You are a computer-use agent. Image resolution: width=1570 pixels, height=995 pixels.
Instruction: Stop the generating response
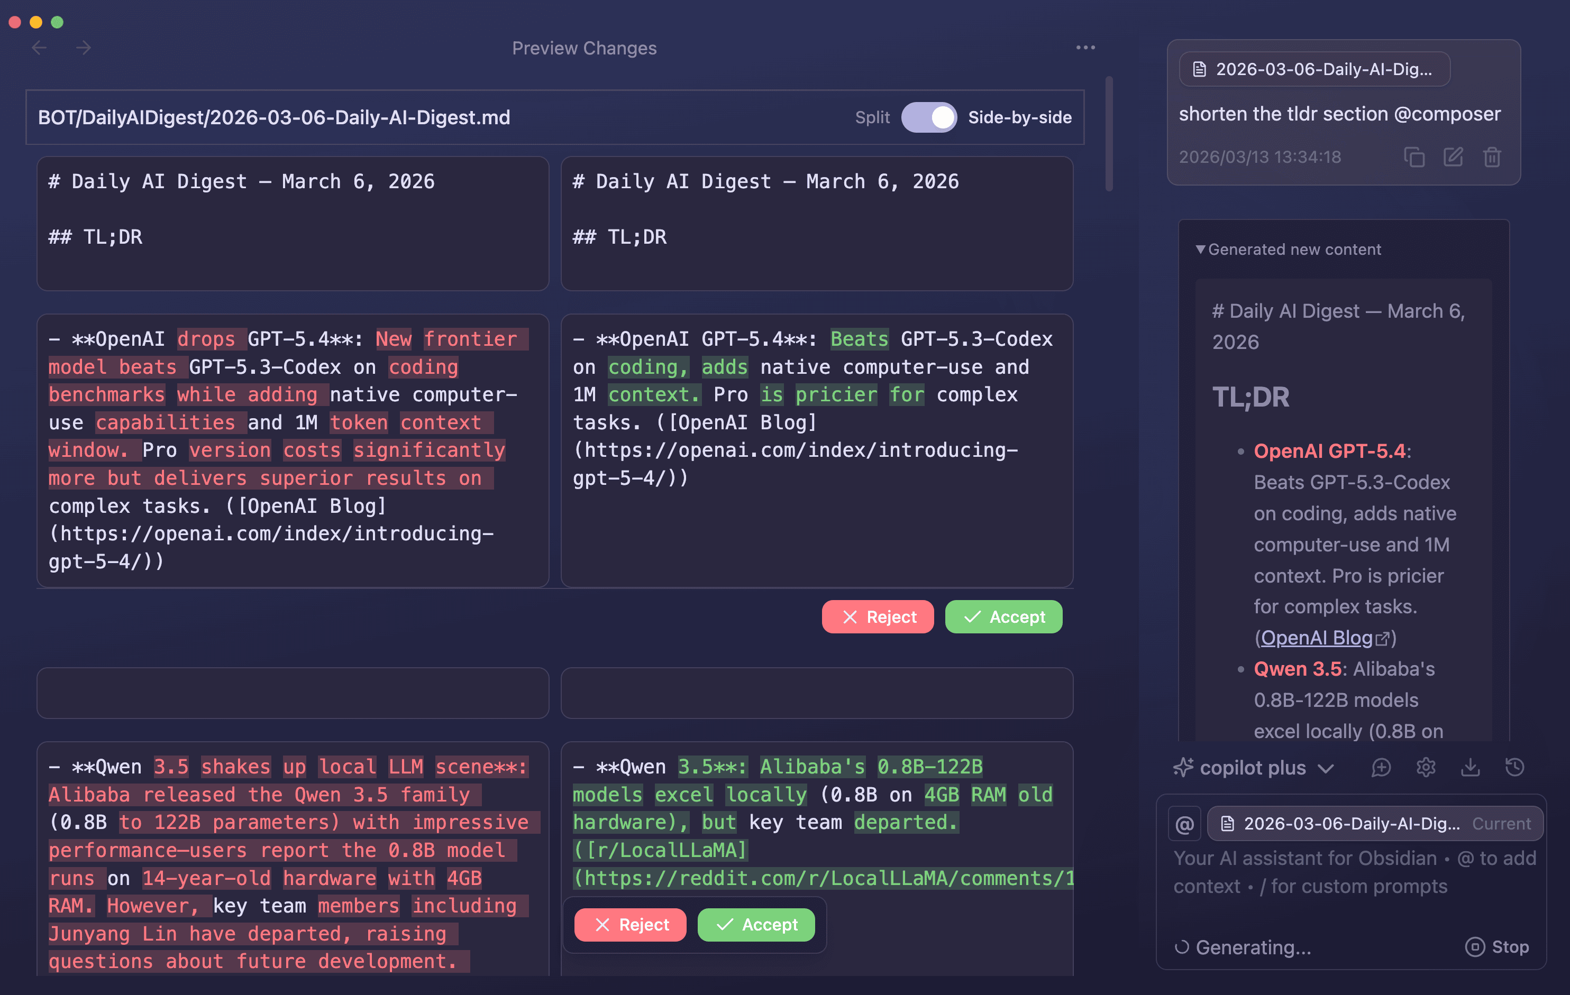[x=1498, y=947]
